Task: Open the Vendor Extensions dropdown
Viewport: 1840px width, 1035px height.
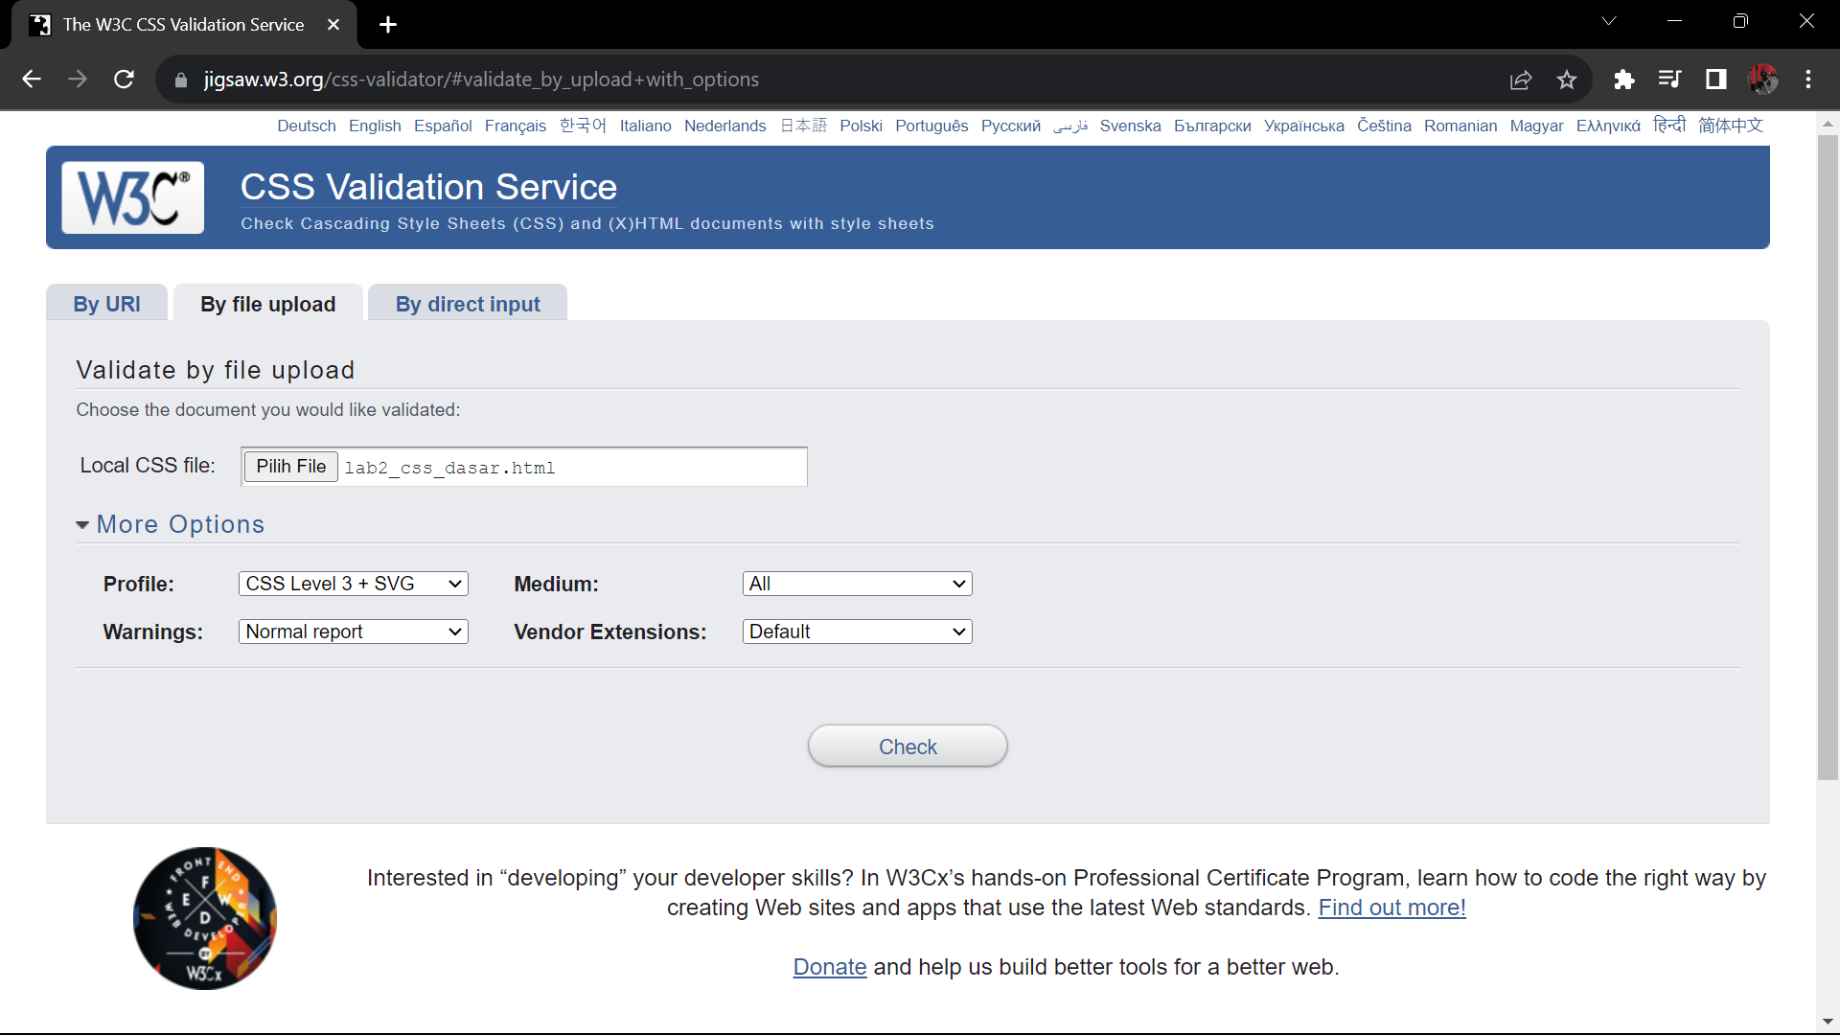Action: pyautogui.click(x=857, y=632)
